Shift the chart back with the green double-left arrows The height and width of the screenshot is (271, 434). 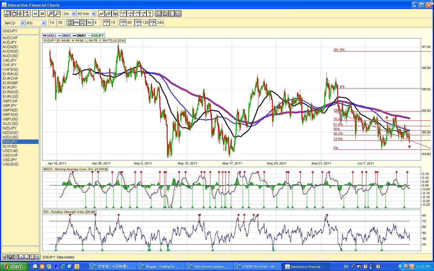point(36,14)
